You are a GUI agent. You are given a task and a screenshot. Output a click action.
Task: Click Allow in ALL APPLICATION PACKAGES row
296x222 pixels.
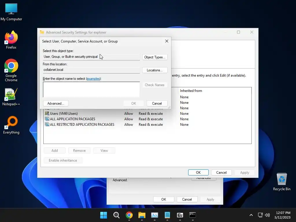coord(129,119)
